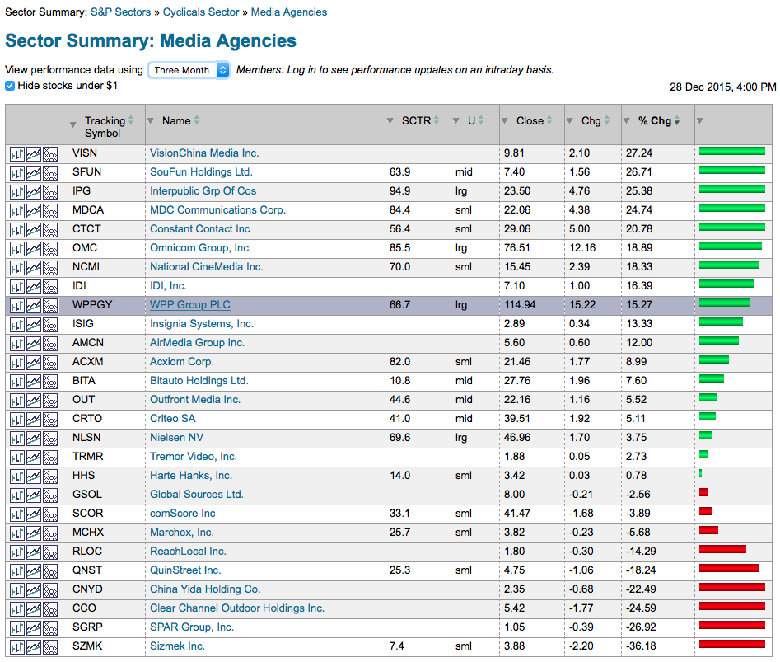Click sort arrows right of Tracking Symbol
The image size is (780, 662).
131,120
